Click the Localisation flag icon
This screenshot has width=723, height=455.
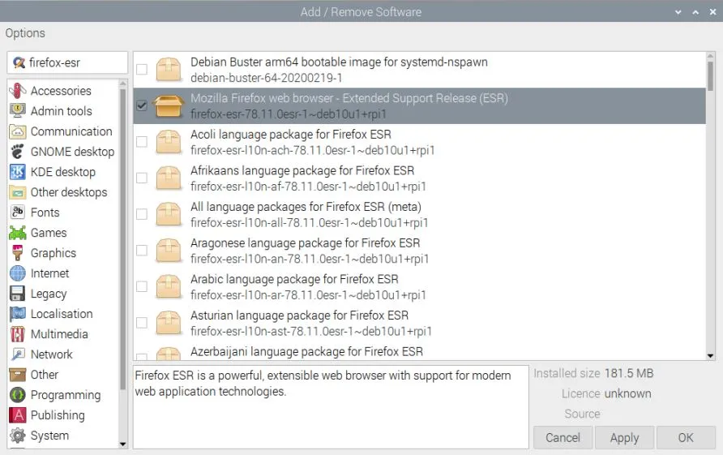(18, 314)
